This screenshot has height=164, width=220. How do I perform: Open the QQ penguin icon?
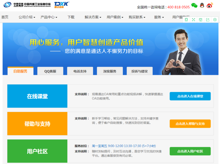click(202, 6)
